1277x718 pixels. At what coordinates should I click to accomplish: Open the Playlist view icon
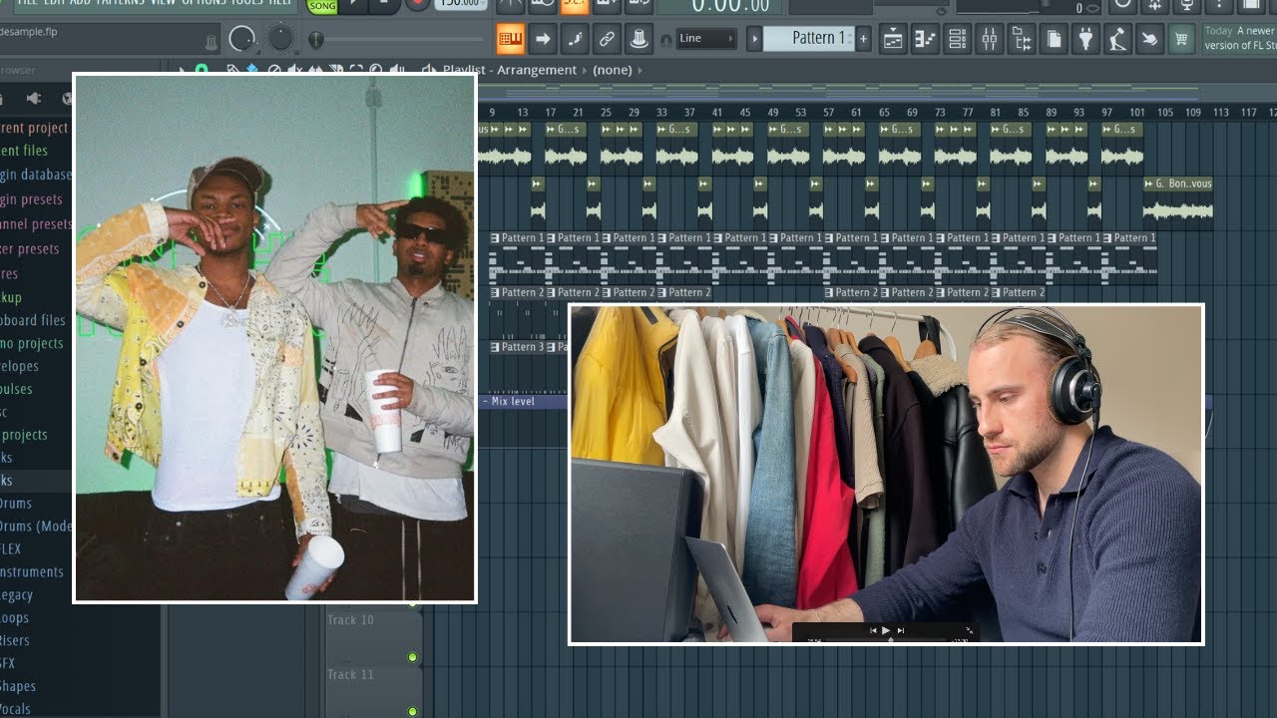point(893,40)
